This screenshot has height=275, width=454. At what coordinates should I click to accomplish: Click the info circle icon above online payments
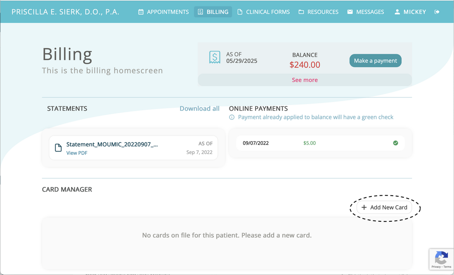coord(232,117)
